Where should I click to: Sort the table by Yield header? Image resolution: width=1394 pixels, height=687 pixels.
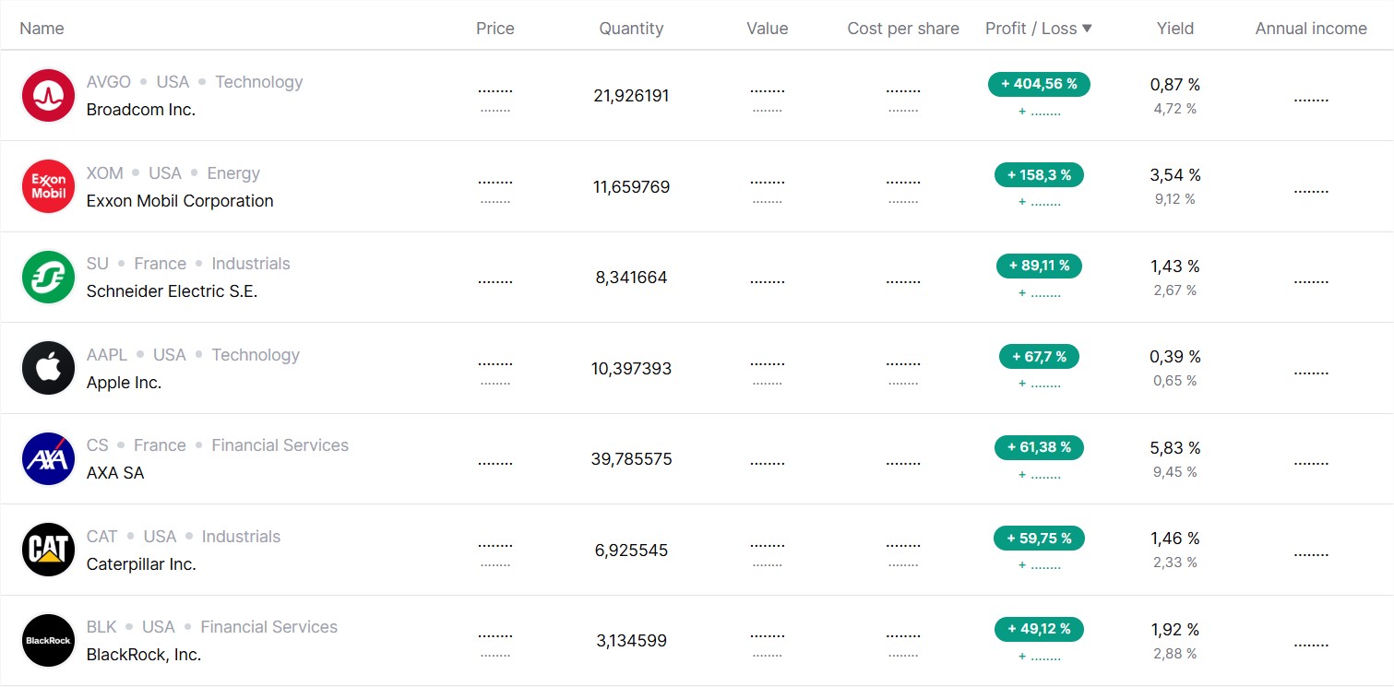[1175, 29]
